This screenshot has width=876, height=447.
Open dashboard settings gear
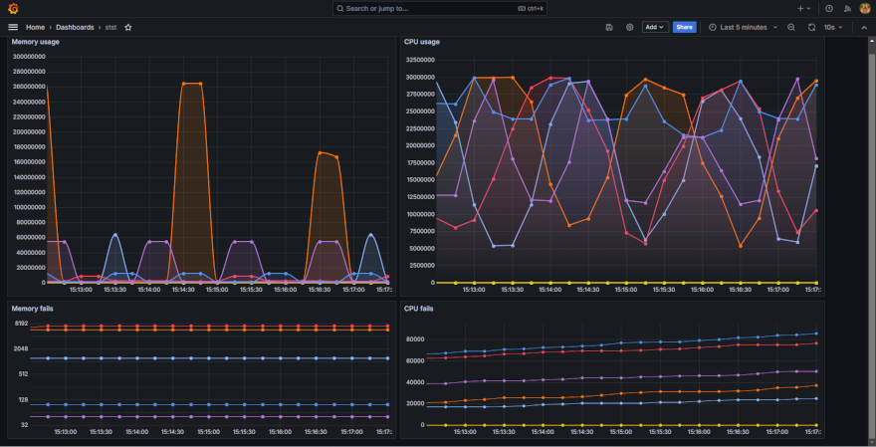tap(629, 27)
